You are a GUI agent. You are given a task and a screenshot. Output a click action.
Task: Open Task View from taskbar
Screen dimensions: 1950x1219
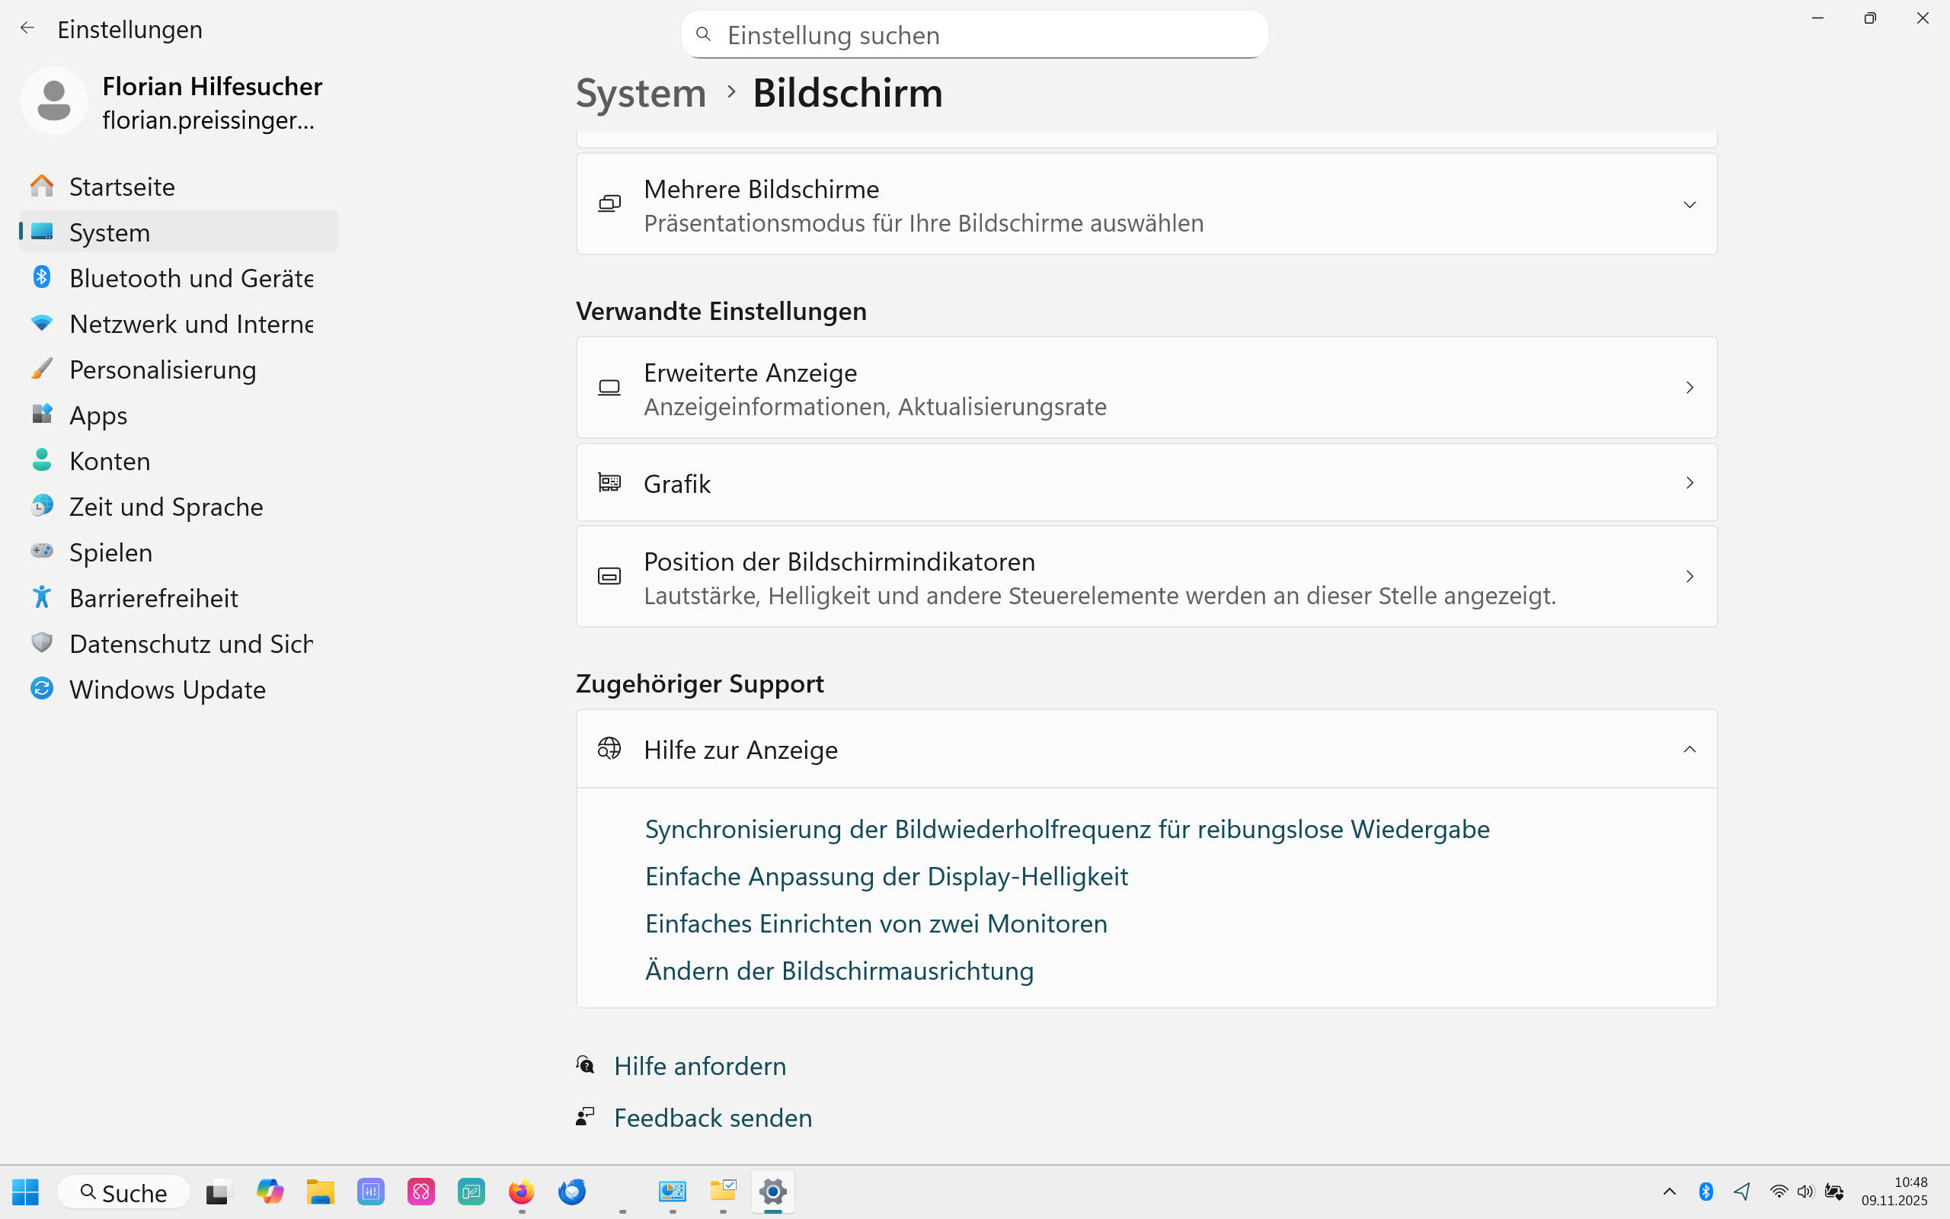(219, 1192)
